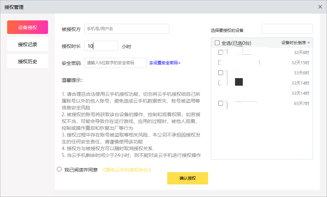Tick the 全选 select-all checkbox
The height and width of the screenshot is (197, 327).
point(217,43)
